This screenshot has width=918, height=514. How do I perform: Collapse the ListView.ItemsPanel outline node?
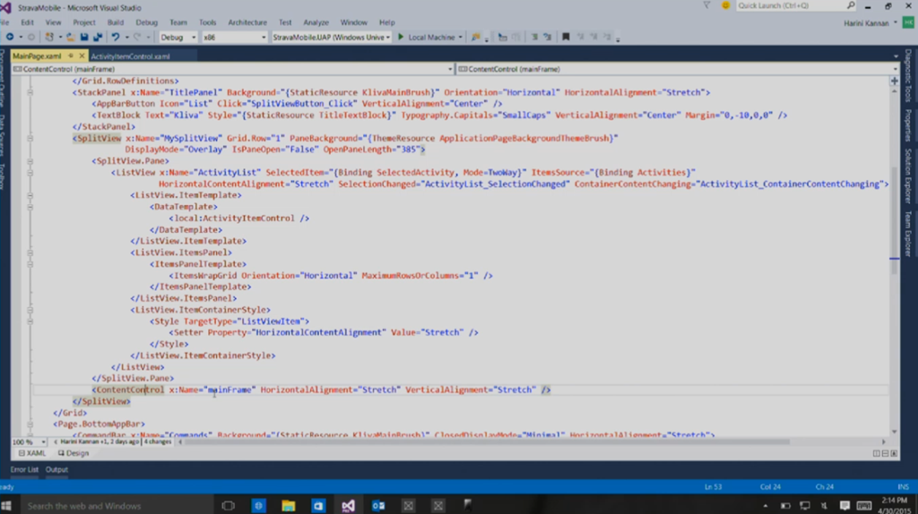point(30,253)
